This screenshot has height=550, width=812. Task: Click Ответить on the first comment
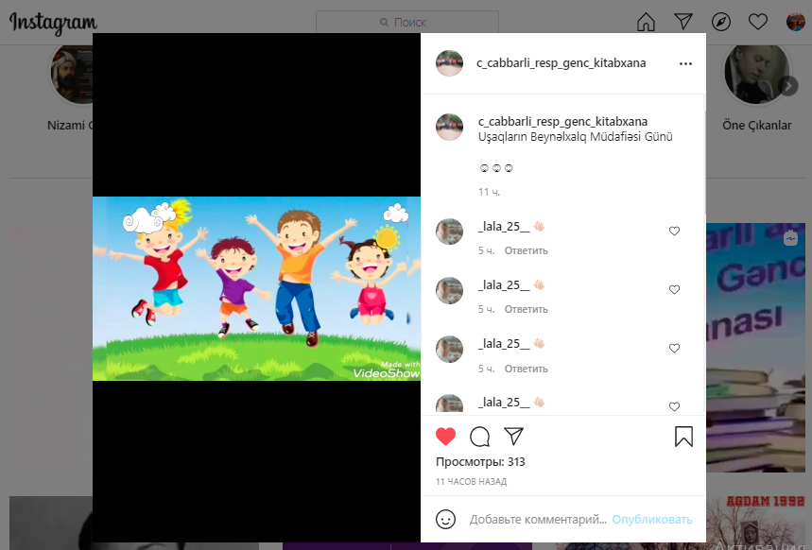pos(527,250)
